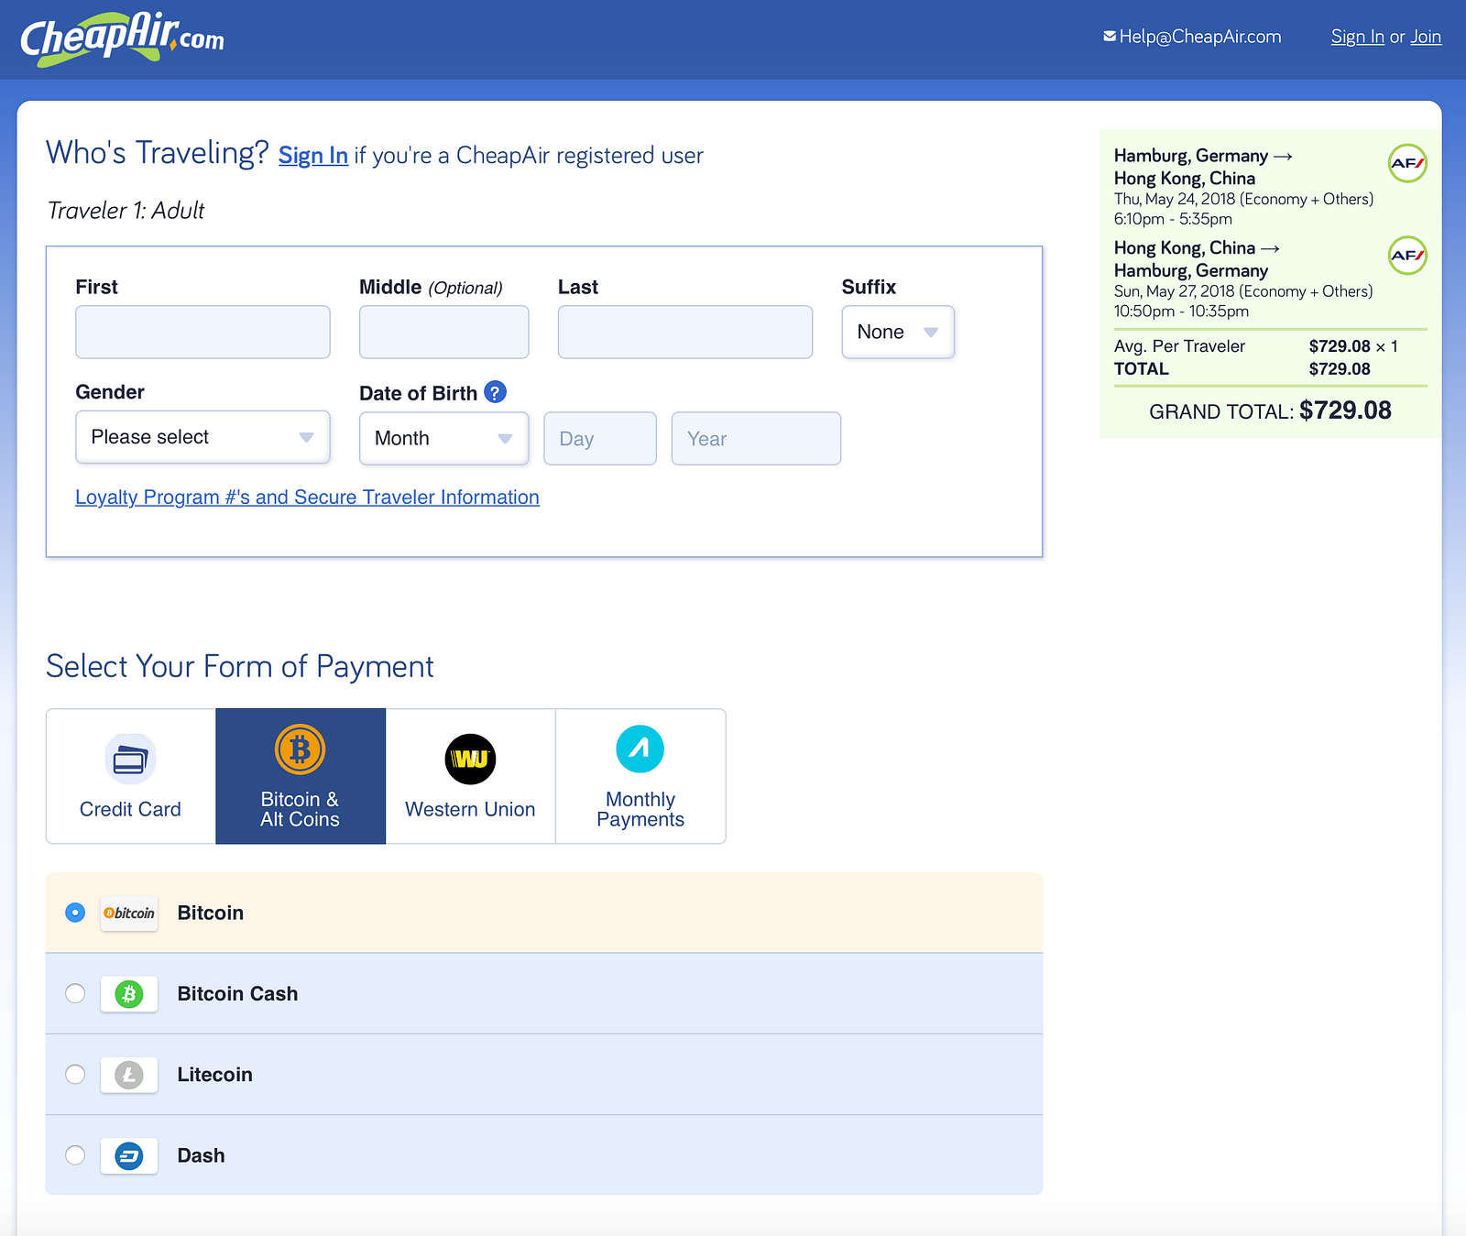Switch to the Credit Card payment tab
This screenshot has height=1236, width=1466.
[x=131, y=776]
